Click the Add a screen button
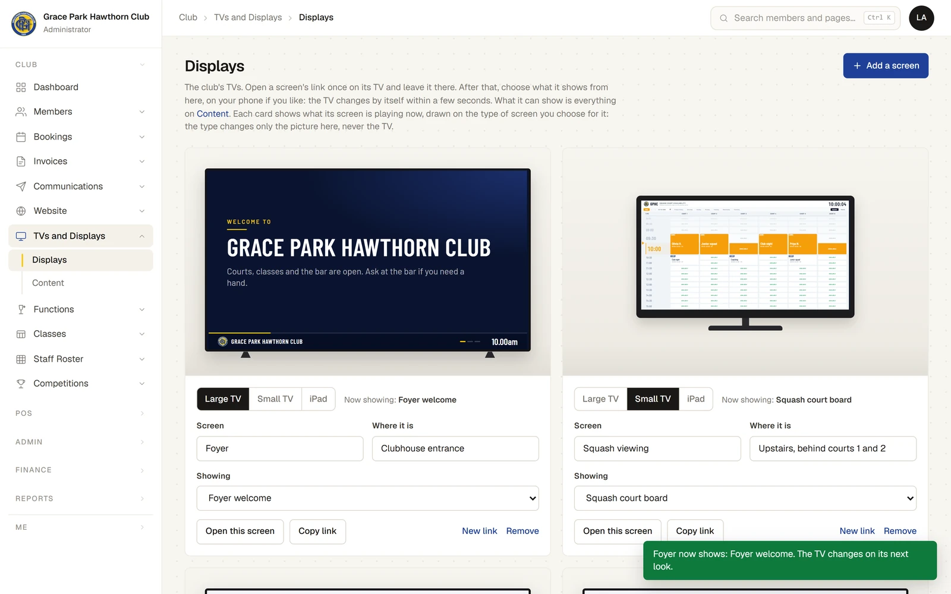Screen dimensions: 951x594 (x=886, y=66)
